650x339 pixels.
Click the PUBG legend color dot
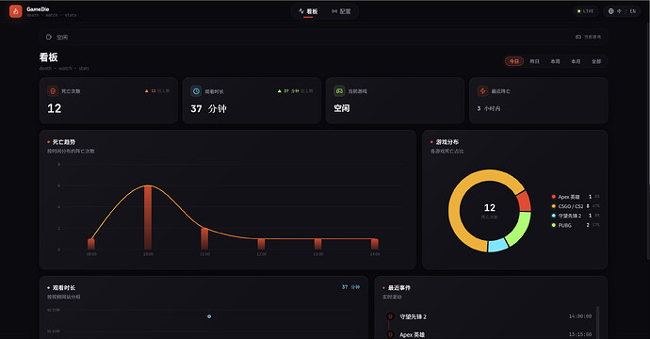pyautogui.click(x=553, y=225)
